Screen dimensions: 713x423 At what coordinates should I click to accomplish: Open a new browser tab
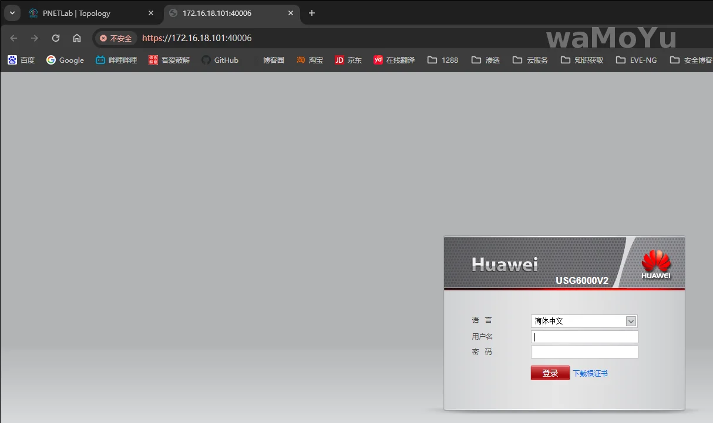(x=312, y=13)
